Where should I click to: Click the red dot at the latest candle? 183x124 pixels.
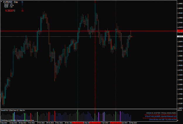point(132,37)
